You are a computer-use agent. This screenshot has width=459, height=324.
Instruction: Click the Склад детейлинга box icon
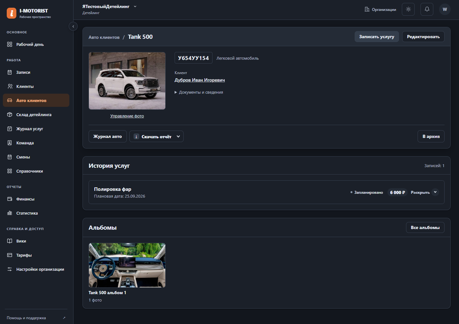(10, 115)
